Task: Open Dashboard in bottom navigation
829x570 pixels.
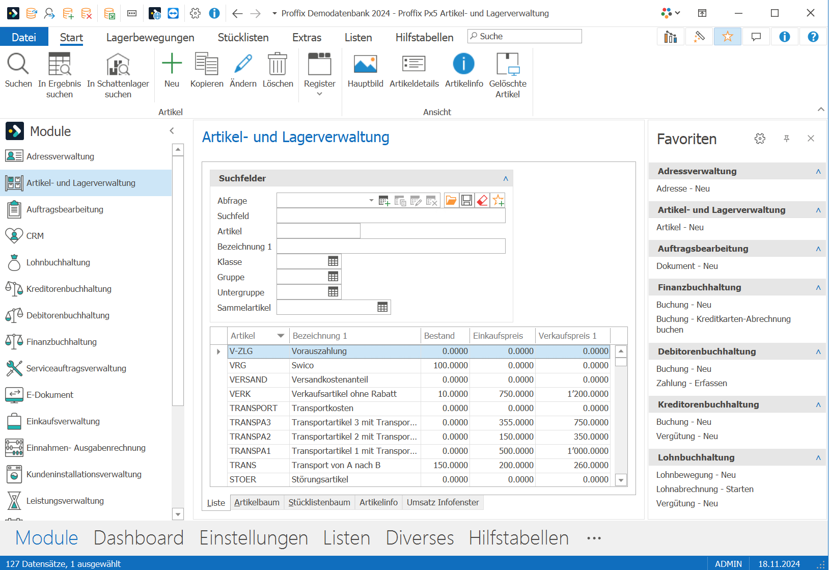Action: 139,538
